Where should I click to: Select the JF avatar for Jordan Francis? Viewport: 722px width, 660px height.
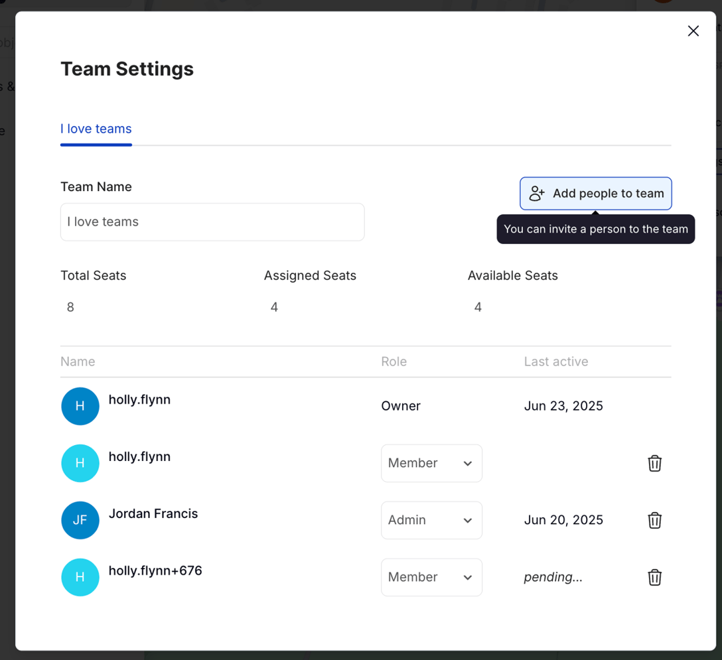[x=80, y=520]
